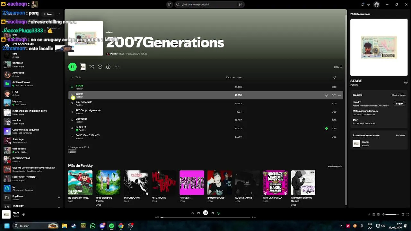The width and height of the screenshot is (411, 231).
Task: Open WhatsApp from the Windows taskbar
Action: (x=93, y=226)
